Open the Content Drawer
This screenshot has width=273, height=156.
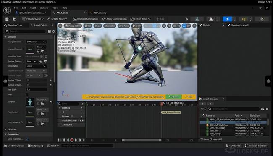[14, 146]
